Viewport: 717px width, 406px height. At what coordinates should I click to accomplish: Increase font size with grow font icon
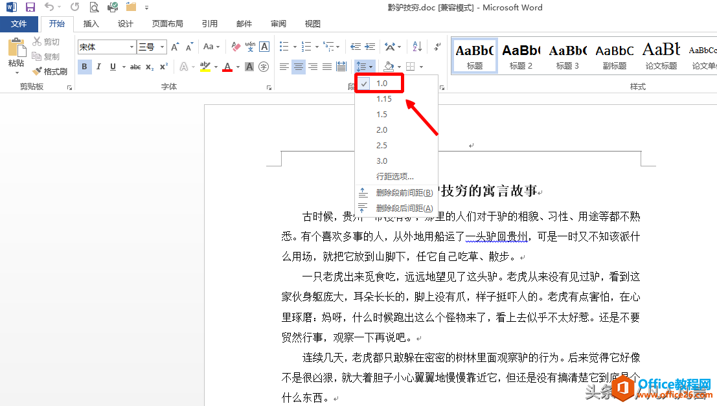[175, 47]
